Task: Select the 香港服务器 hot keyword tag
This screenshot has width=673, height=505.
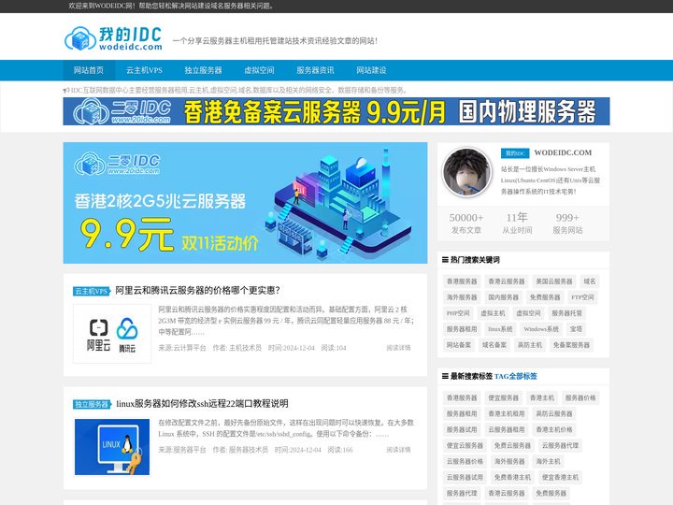Action: pyautogui.click(x=462, y=281)
